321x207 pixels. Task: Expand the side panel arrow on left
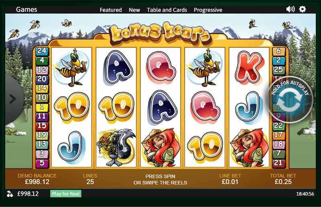[x=12, y=99]
